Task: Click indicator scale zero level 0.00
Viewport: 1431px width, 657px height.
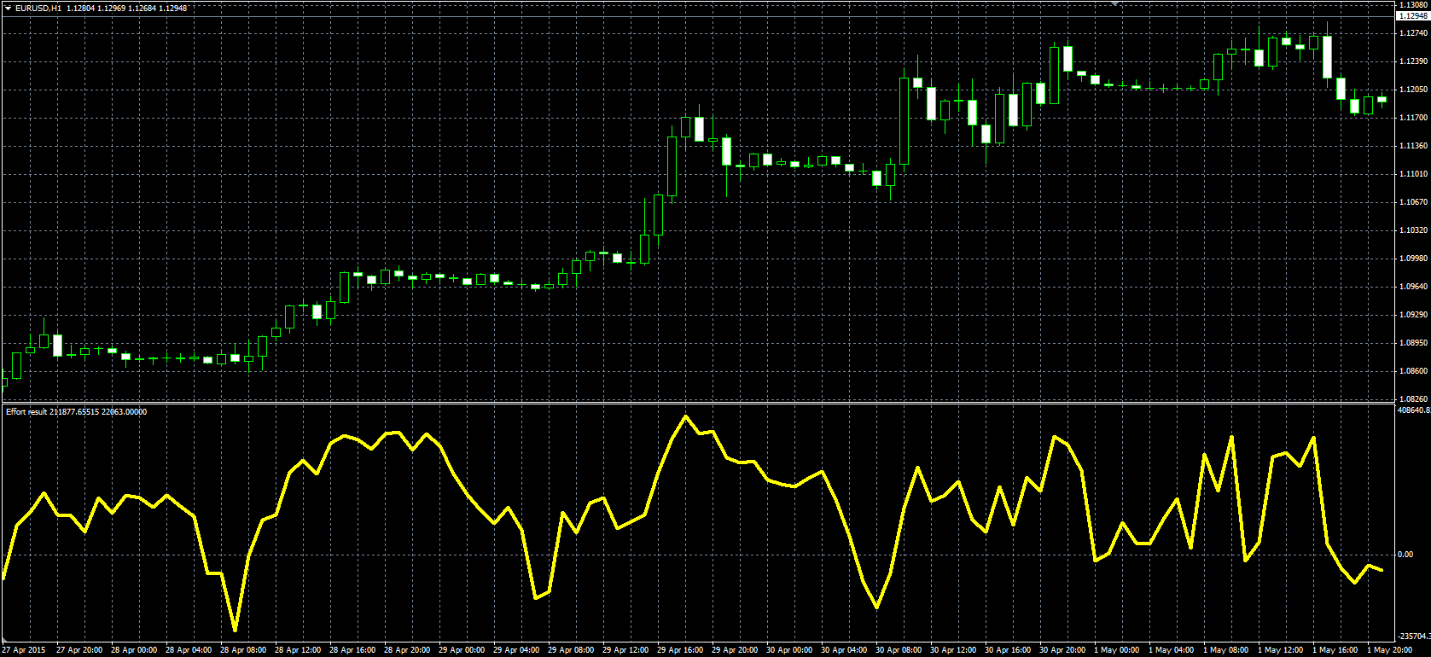Action: click(x=1405, y=555)
